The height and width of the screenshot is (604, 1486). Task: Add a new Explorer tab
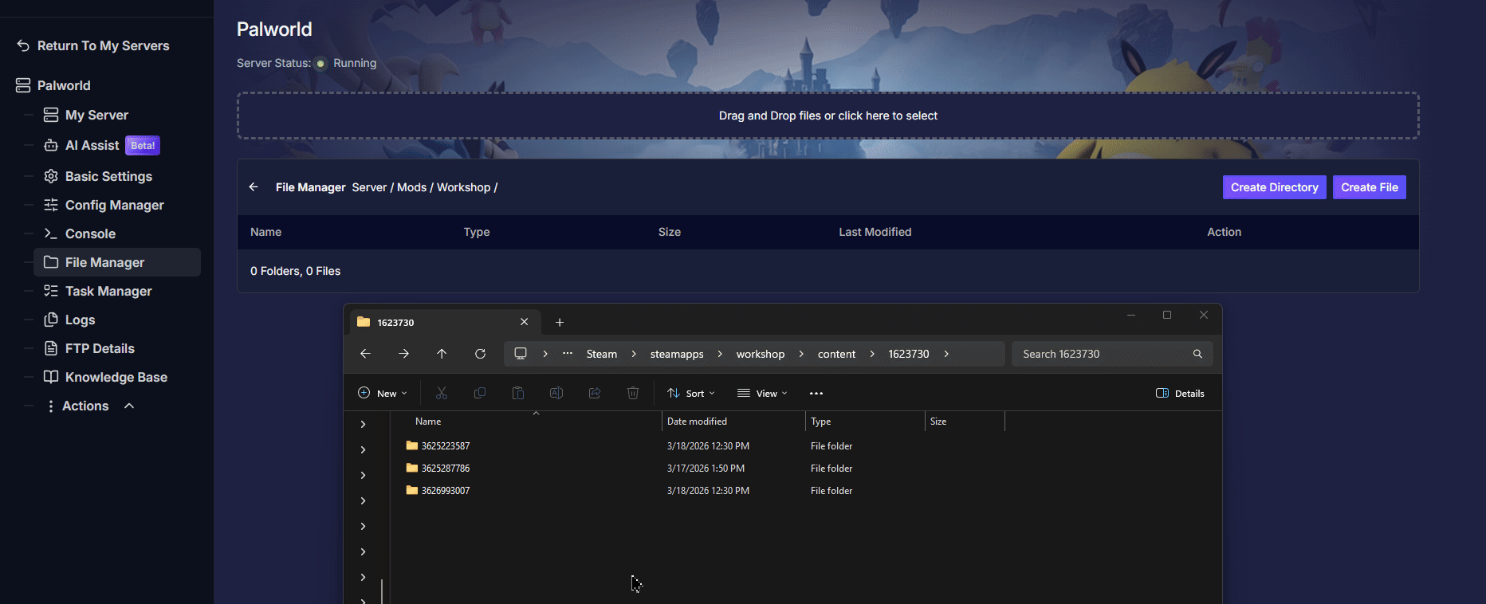pos(560,322)
